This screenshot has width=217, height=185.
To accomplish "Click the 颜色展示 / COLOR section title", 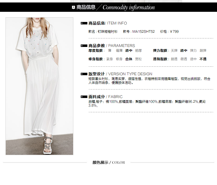I will click(109, 162).
